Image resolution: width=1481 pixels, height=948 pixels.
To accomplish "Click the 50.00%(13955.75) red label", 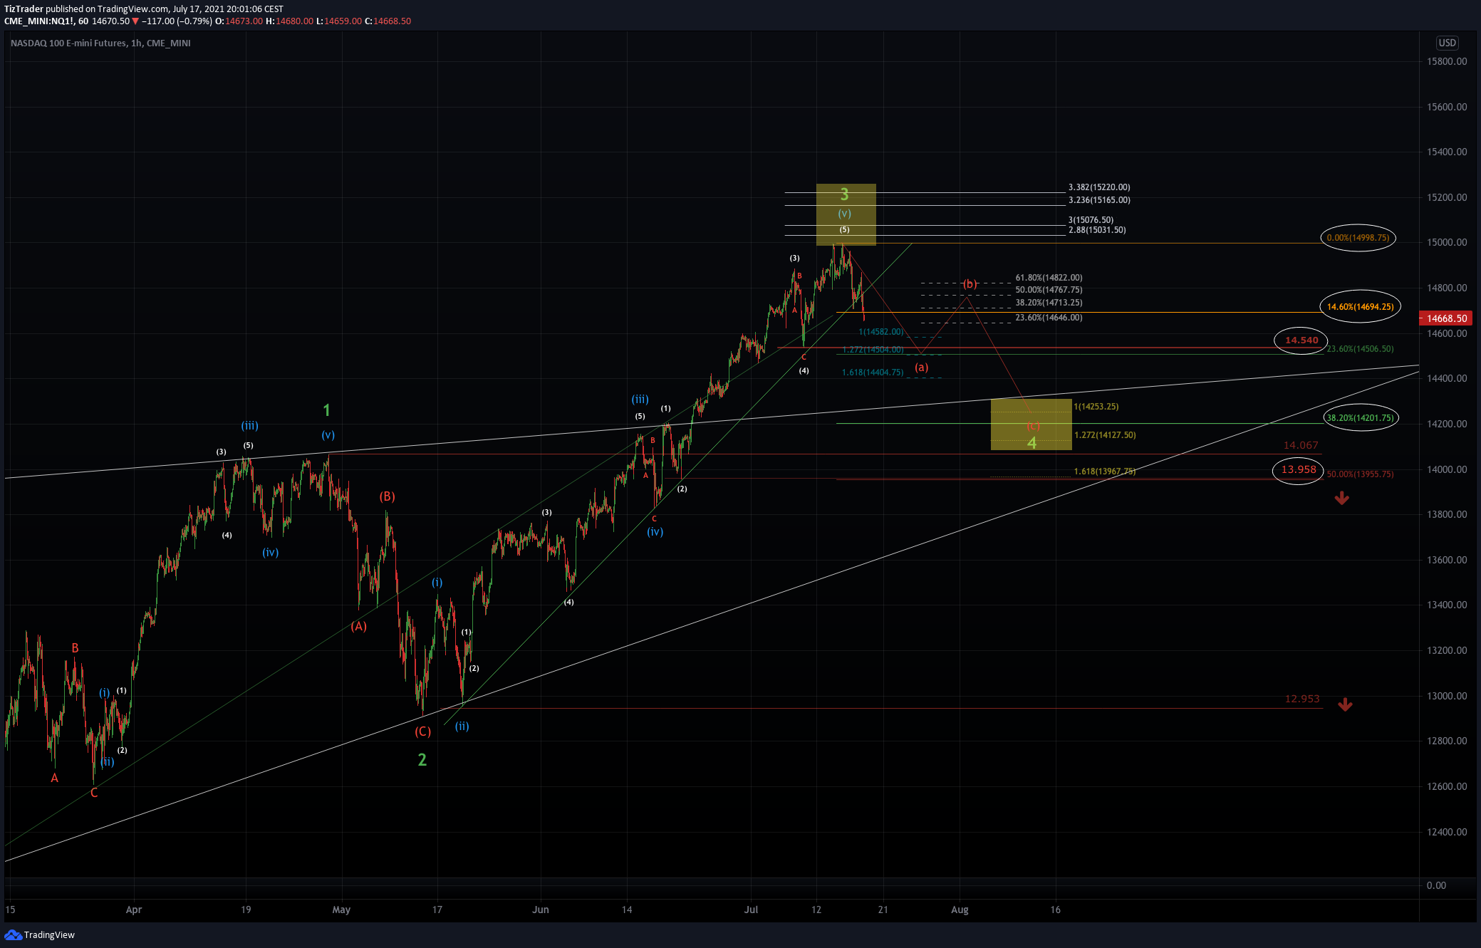I will 1360,474.
